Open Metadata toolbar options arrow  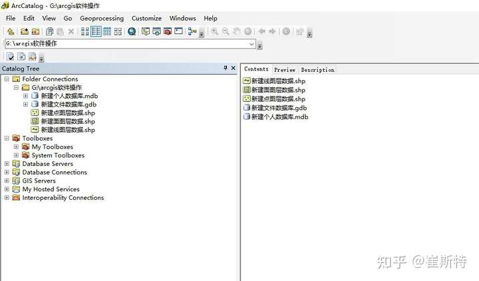tap(41, 59)
